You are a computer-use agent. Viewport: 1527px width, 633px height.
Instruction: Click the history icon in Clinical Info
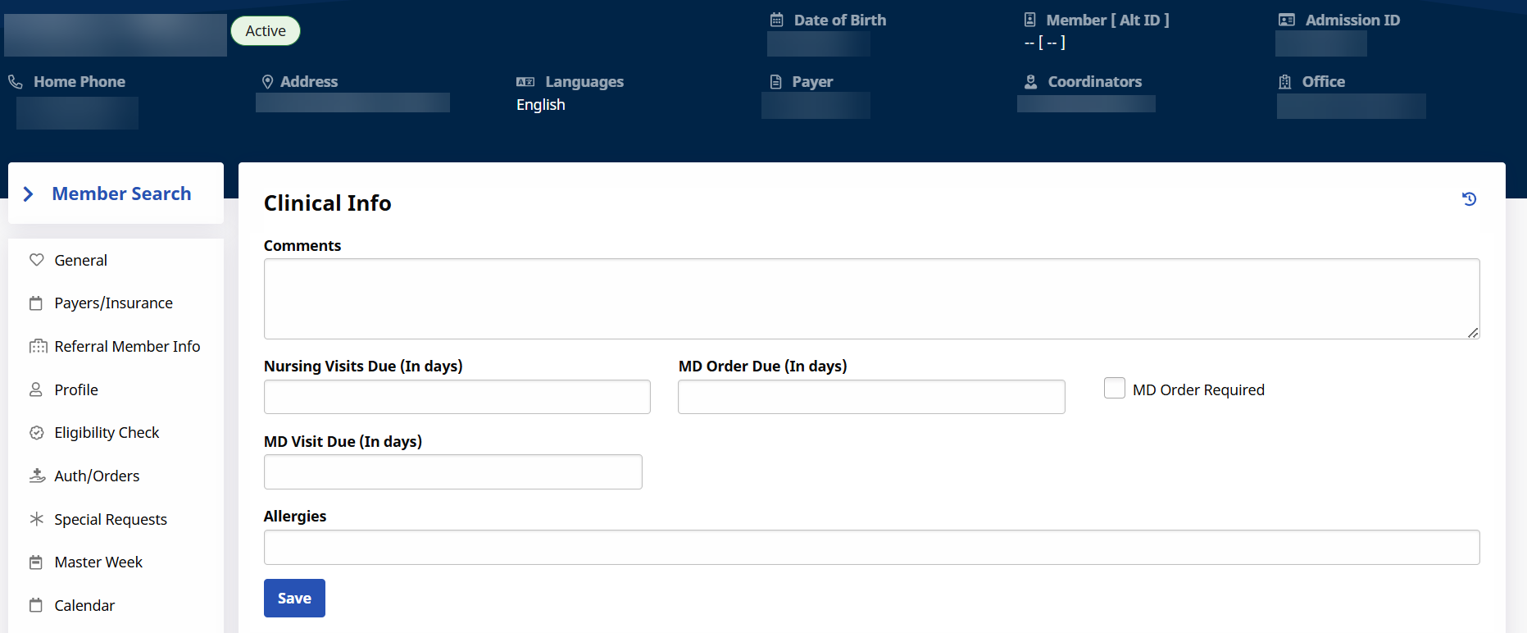1469,199
